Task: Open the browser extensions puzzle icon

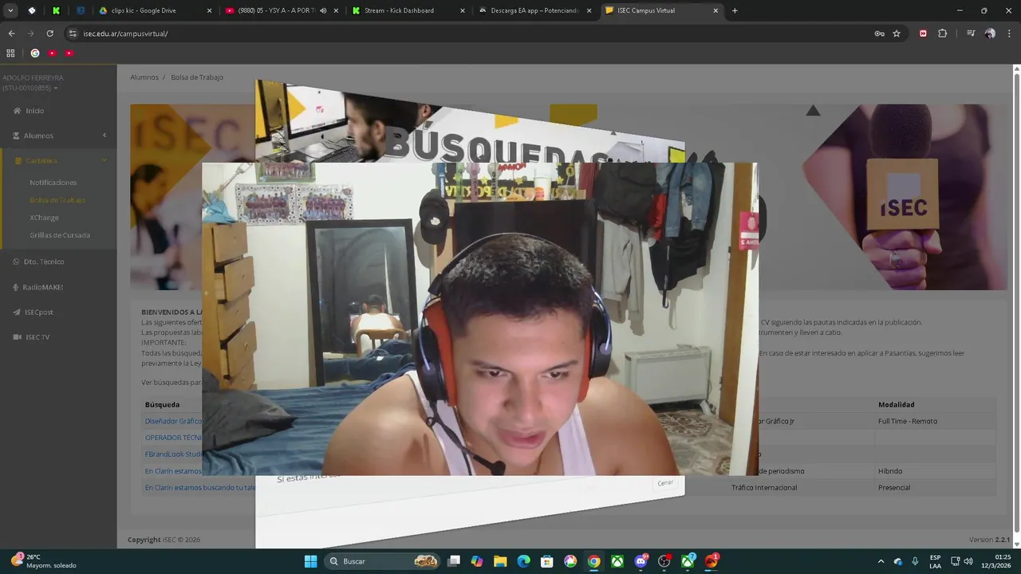Action: click(943, 33)
